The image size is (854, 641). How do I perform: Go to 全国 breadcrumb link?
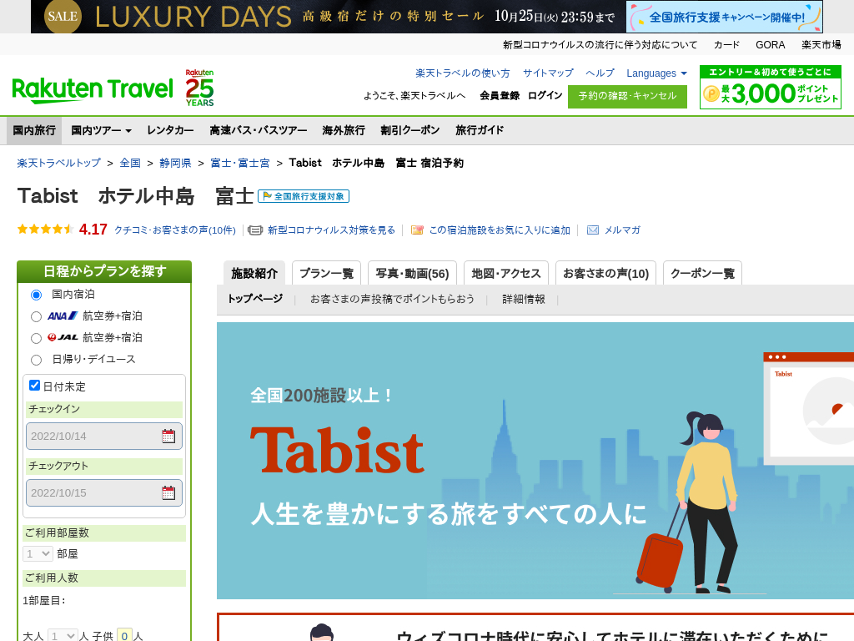[x=130, y=163]
